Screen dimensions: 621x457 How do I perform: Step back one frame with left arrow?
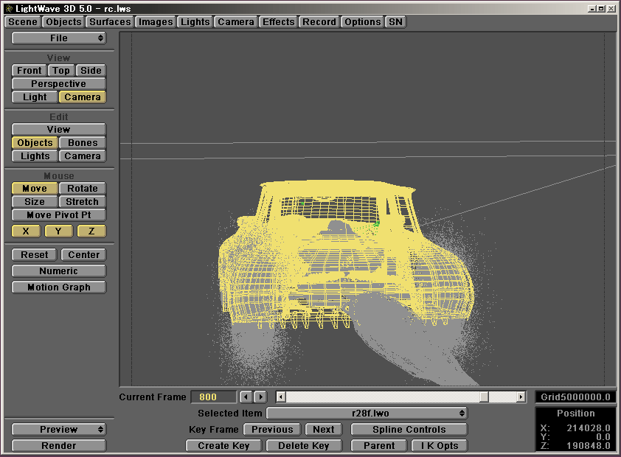tap(246, 397)
